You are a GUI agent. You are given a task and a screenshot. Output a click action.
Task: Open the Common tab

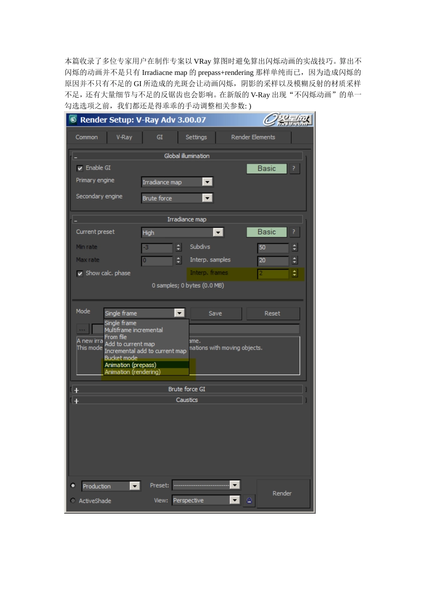(87, 137)
